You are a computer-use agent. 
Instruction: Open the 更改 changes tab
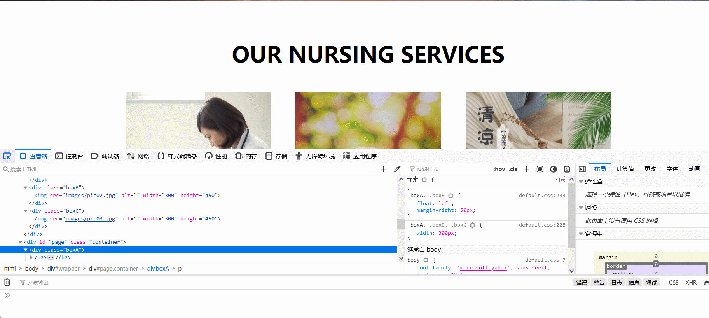coord(650,169)
